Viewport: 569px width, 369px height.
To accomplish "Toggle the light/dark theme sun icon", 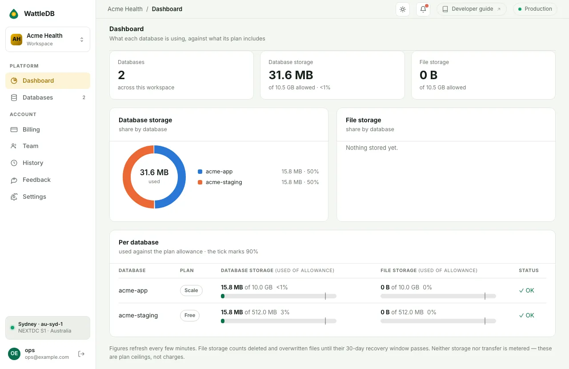I will pos(403,9).
